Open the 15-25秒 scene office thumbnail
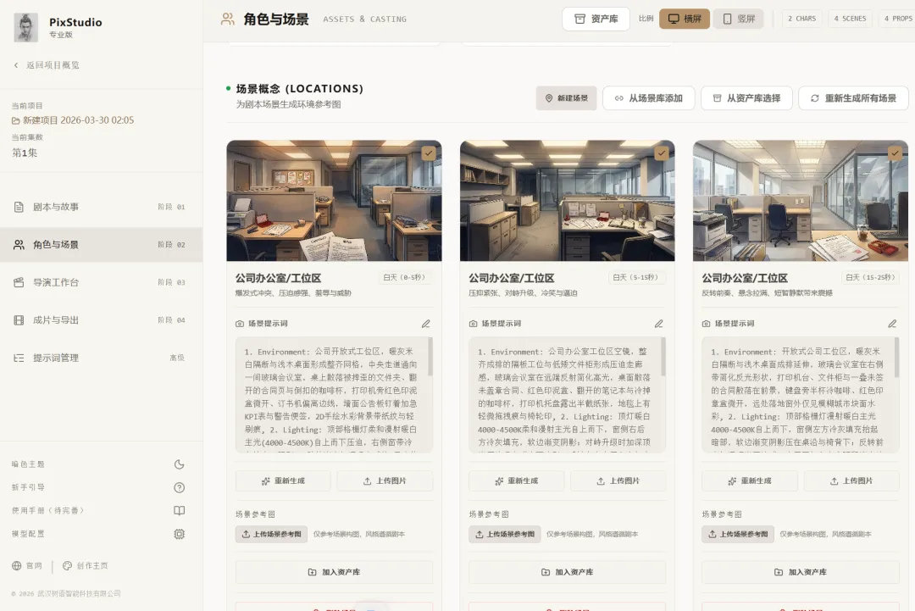 point(800,200)
